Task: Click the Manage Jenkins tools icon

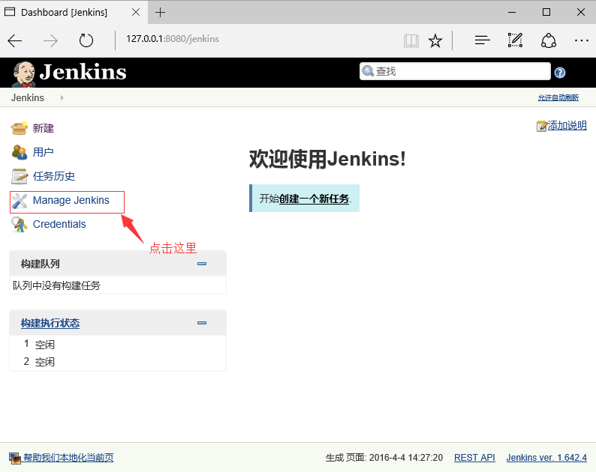Action: coord(19,201)
